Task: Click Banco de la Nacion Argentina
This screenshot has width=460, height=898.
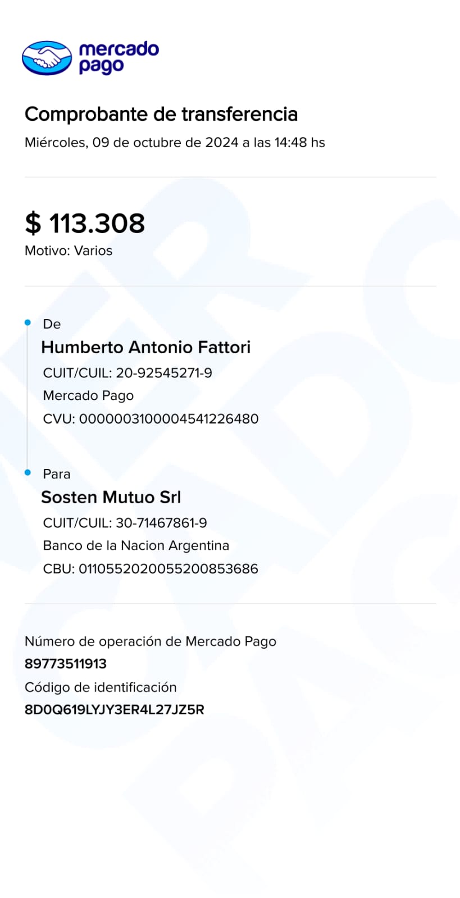Action: pos(136,545)
